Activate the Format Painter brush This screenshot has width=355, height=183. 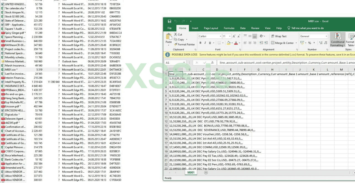click(184, 44)
